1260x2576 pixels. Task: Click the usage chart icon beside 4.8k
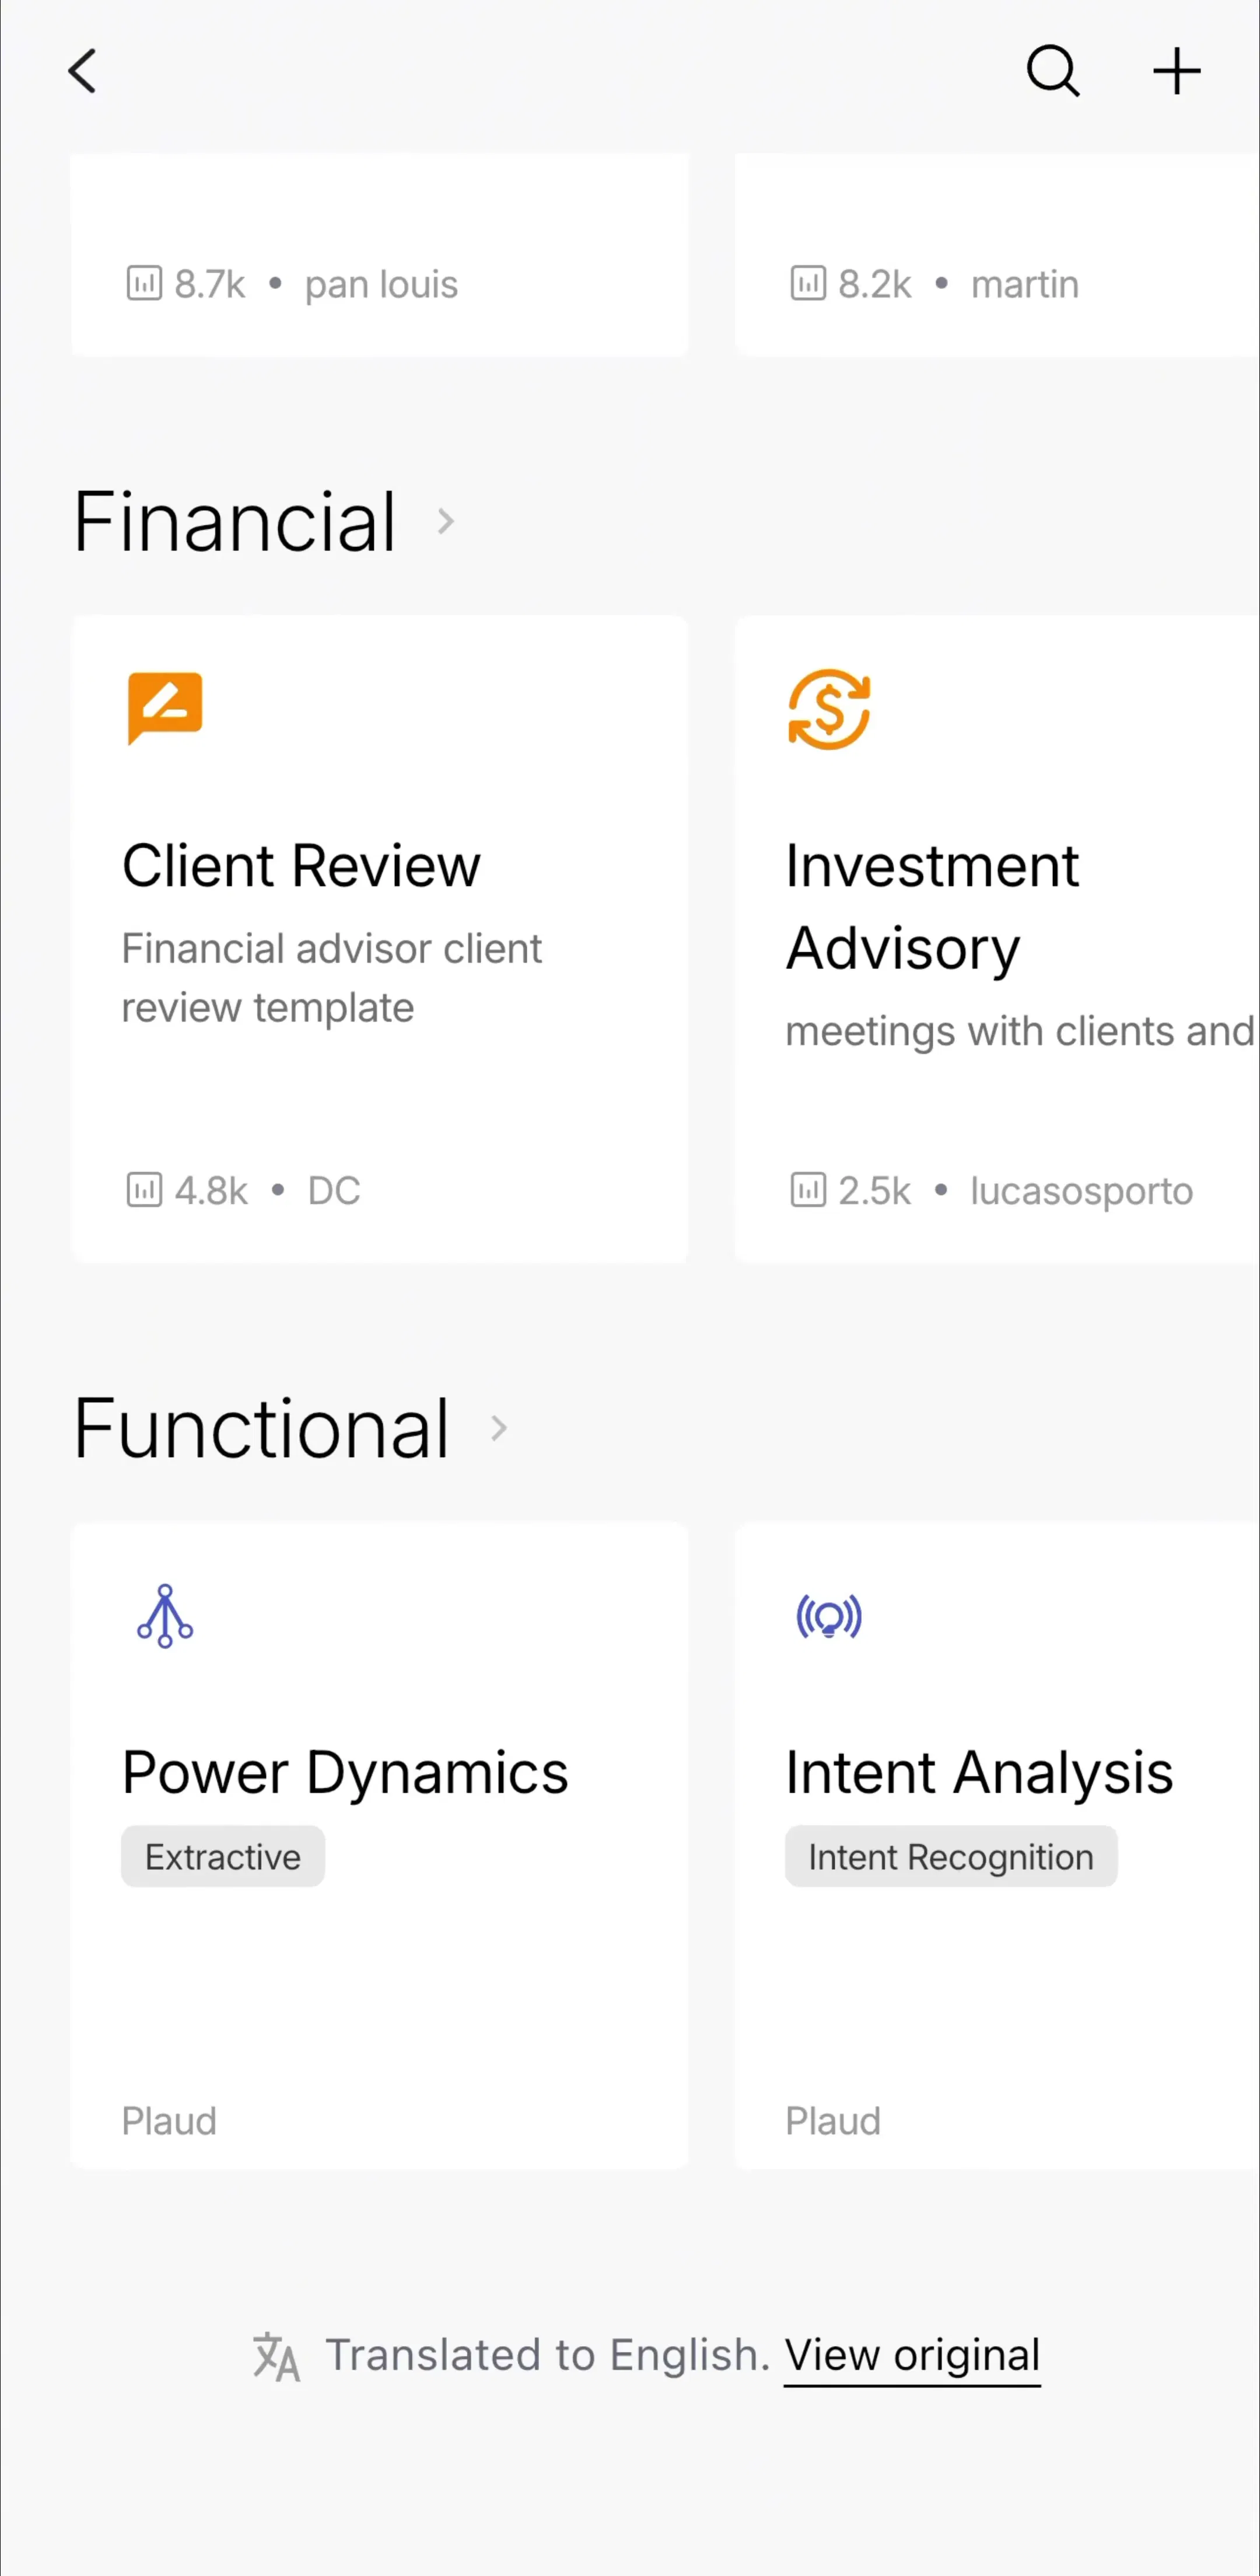pos(144,1190)
